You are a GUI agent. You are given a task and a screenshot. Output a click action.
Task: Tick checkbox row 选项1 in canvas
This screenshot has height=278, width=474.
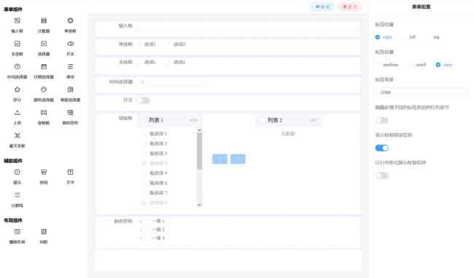click(x=140, y=62)
